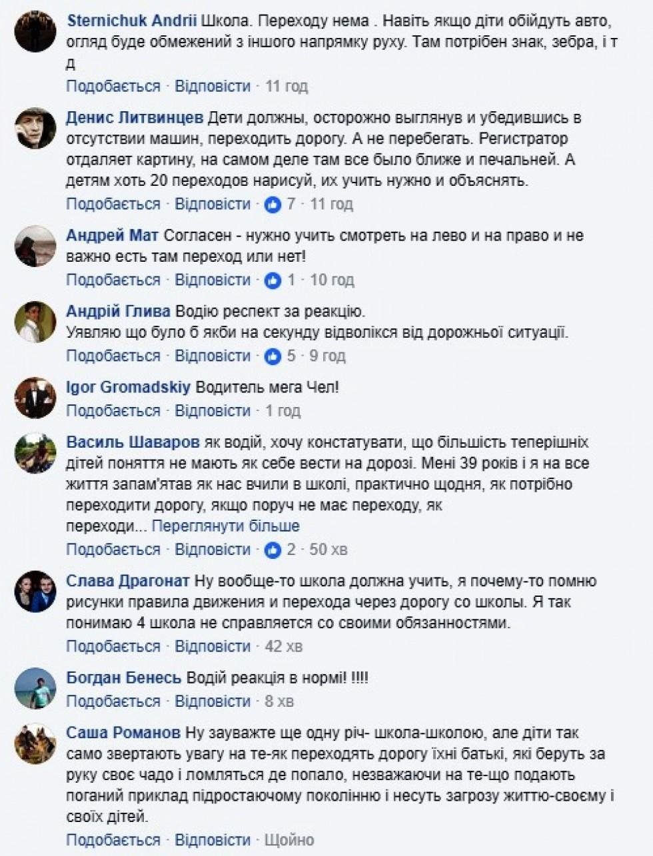653x856 pixels.
Task: Click the like reaction icon under Василь Шаваров's comment
Action: [273, 550]
